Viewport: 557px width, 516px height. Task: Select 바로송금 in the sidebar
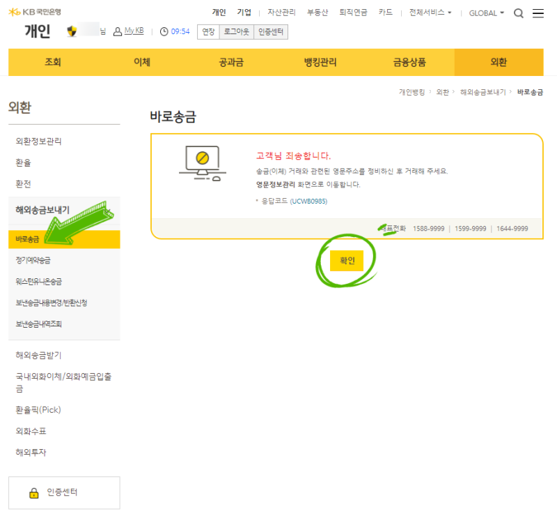pyautogui.click(x=64, y=239)
